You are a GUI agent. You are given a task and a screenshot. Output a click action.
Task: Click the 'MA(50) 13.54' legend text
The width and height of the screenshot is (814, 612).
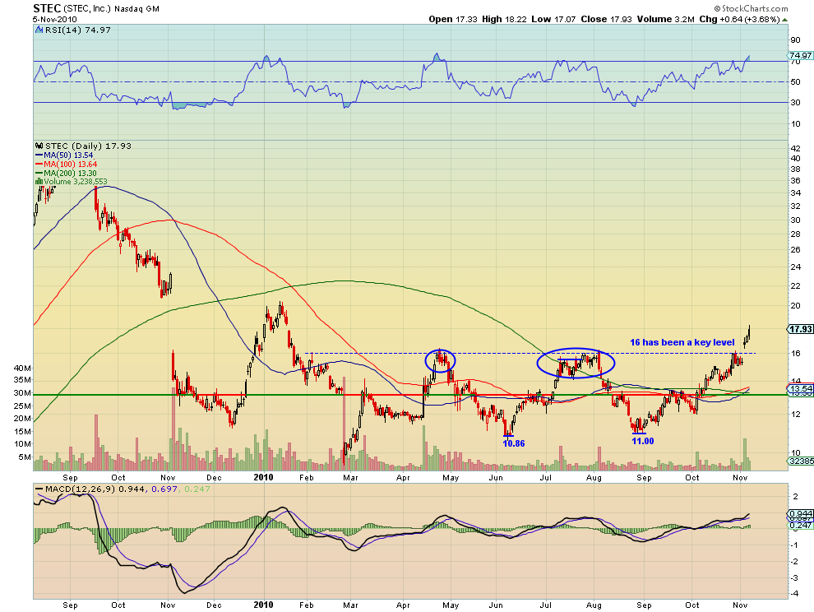(68, 155)
